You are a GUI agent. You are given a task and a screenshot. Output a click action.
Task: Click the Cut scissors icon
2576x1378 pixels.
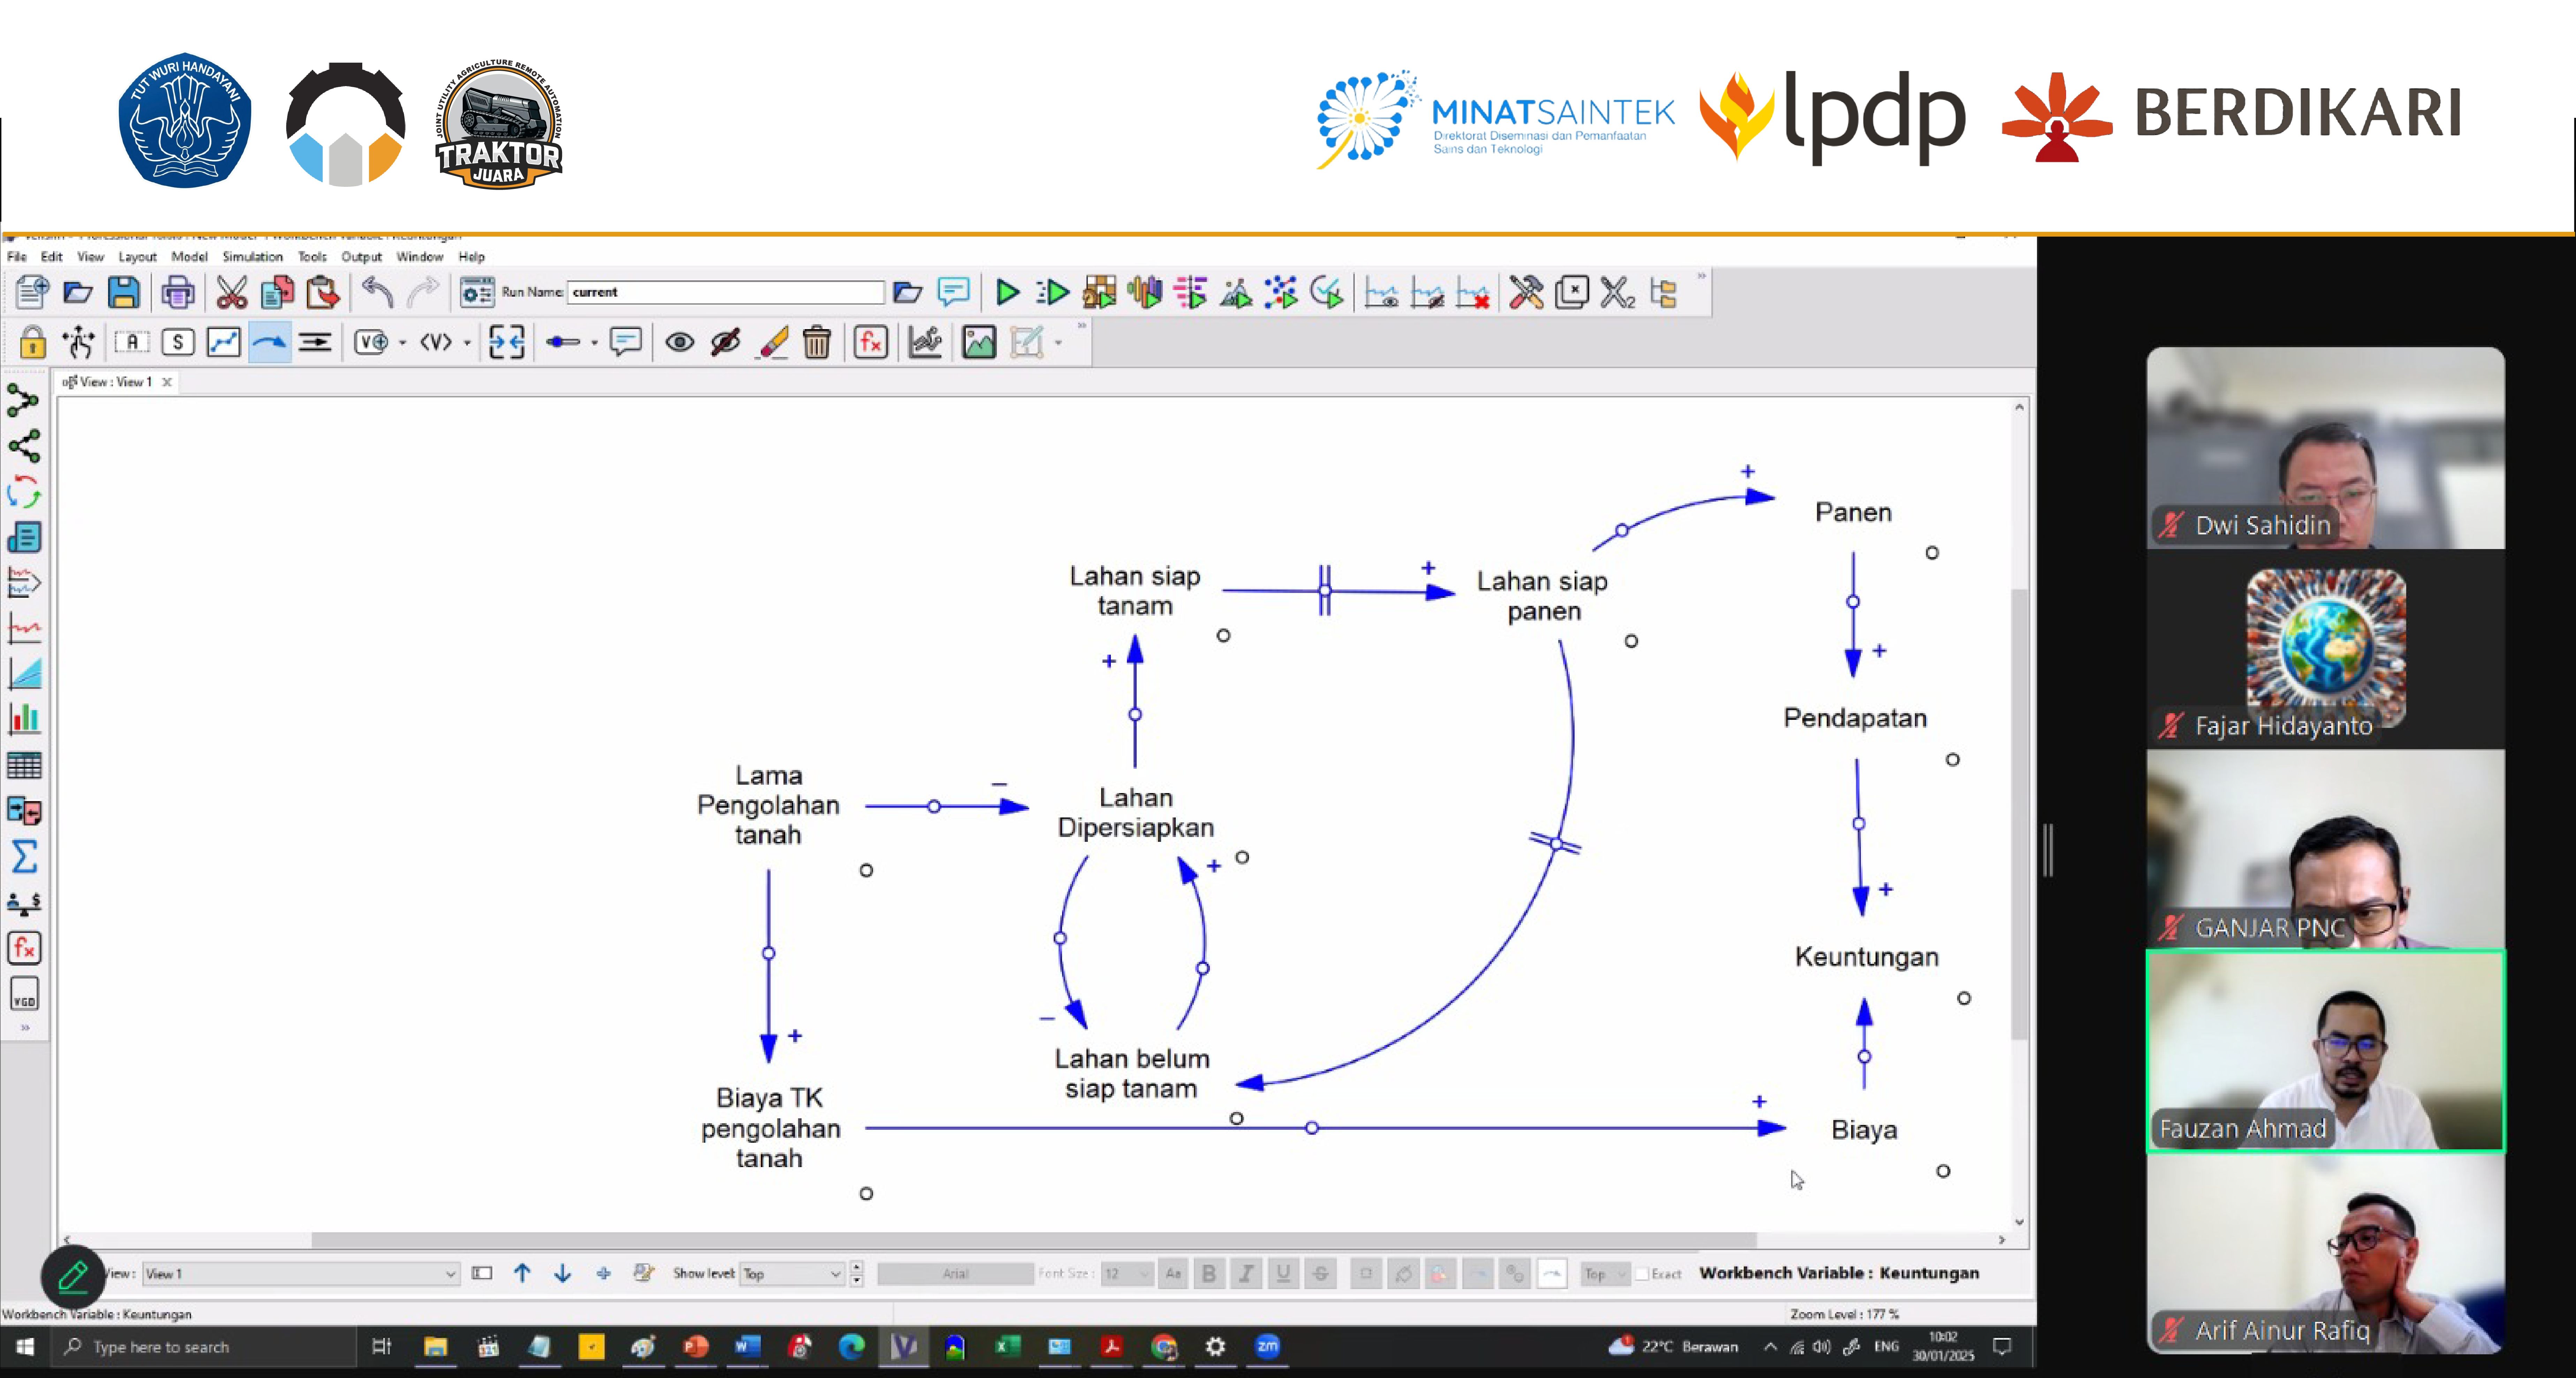point(231,292)
